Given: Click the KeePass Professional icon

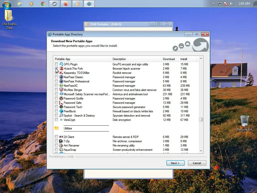Looking at the screenshot, I should pos(61,81).
